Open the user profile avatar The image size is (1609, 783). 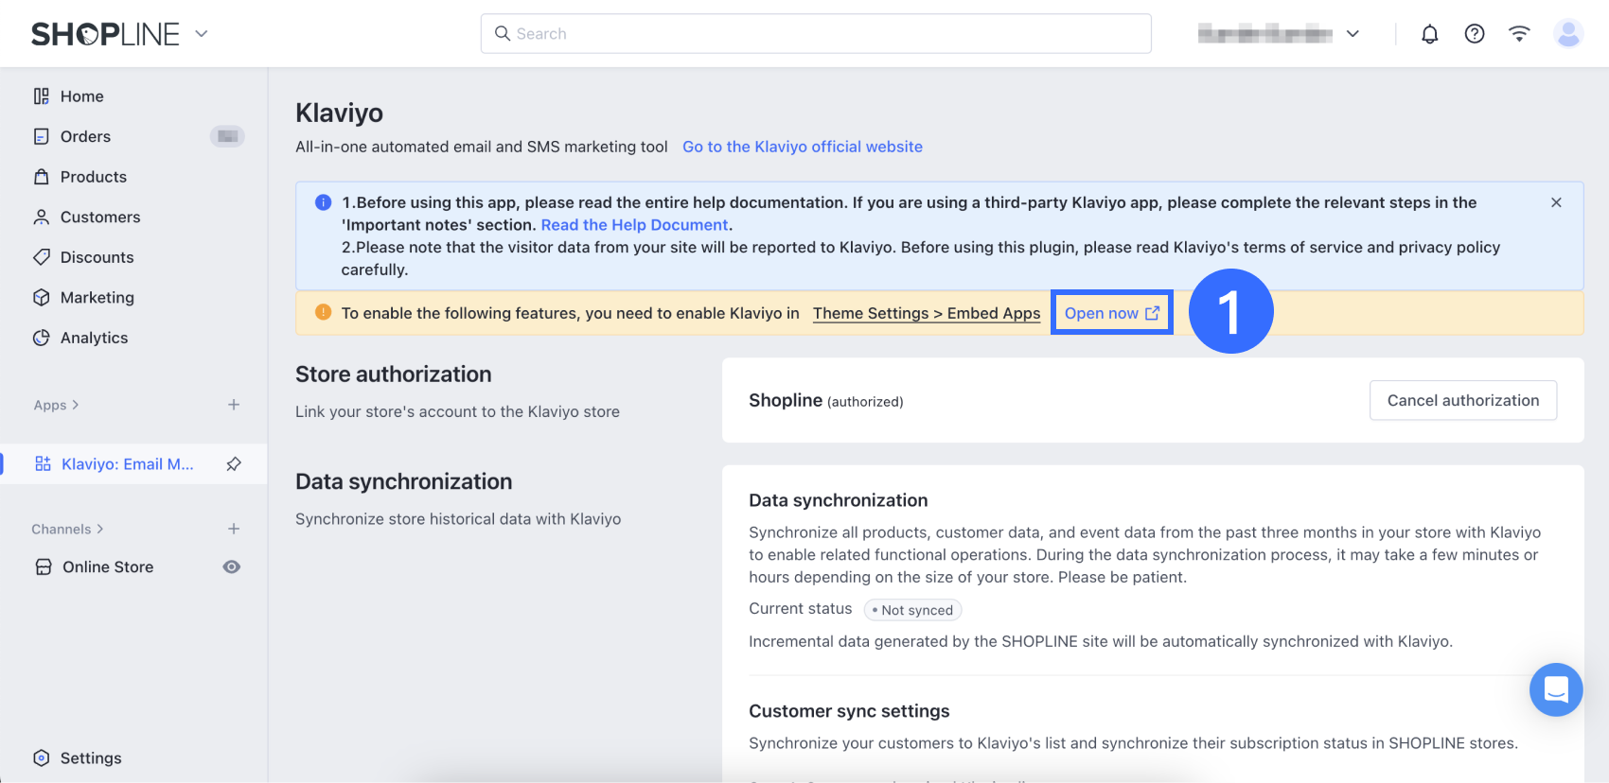(x=1567, y=34)
